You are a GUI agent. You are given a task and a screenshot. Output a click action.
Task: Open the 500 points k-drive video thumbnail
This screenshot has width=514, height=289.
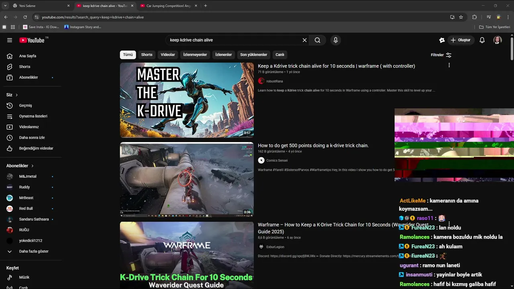pos(187,179)
